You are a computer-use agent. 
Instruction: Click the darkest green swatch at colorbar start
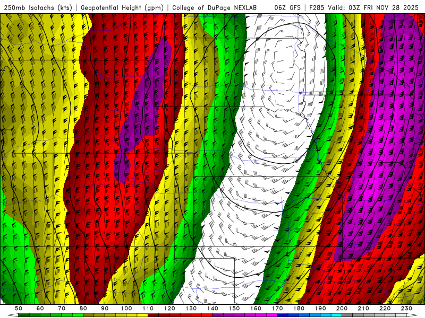(x=24, y=315)
